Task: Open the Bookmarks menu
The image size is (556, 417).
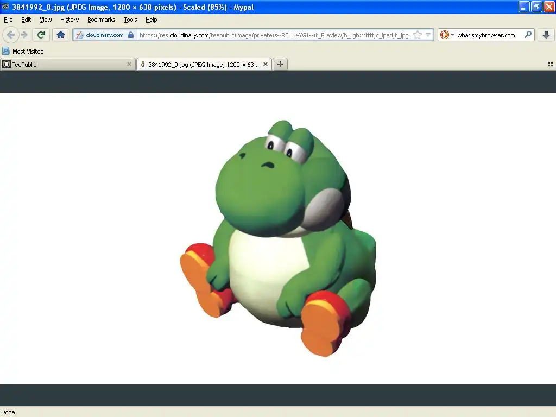Action: [x=102, y=20]
